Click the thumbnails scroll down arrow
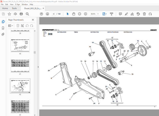 coord(35,115)
